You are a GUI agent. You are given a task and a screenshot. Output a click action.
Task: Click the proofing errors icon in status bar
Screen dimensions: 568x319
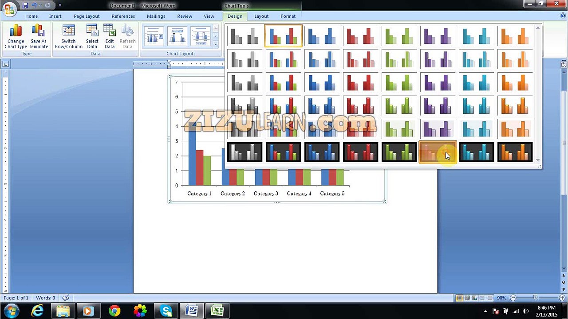[x=66, y=298]
